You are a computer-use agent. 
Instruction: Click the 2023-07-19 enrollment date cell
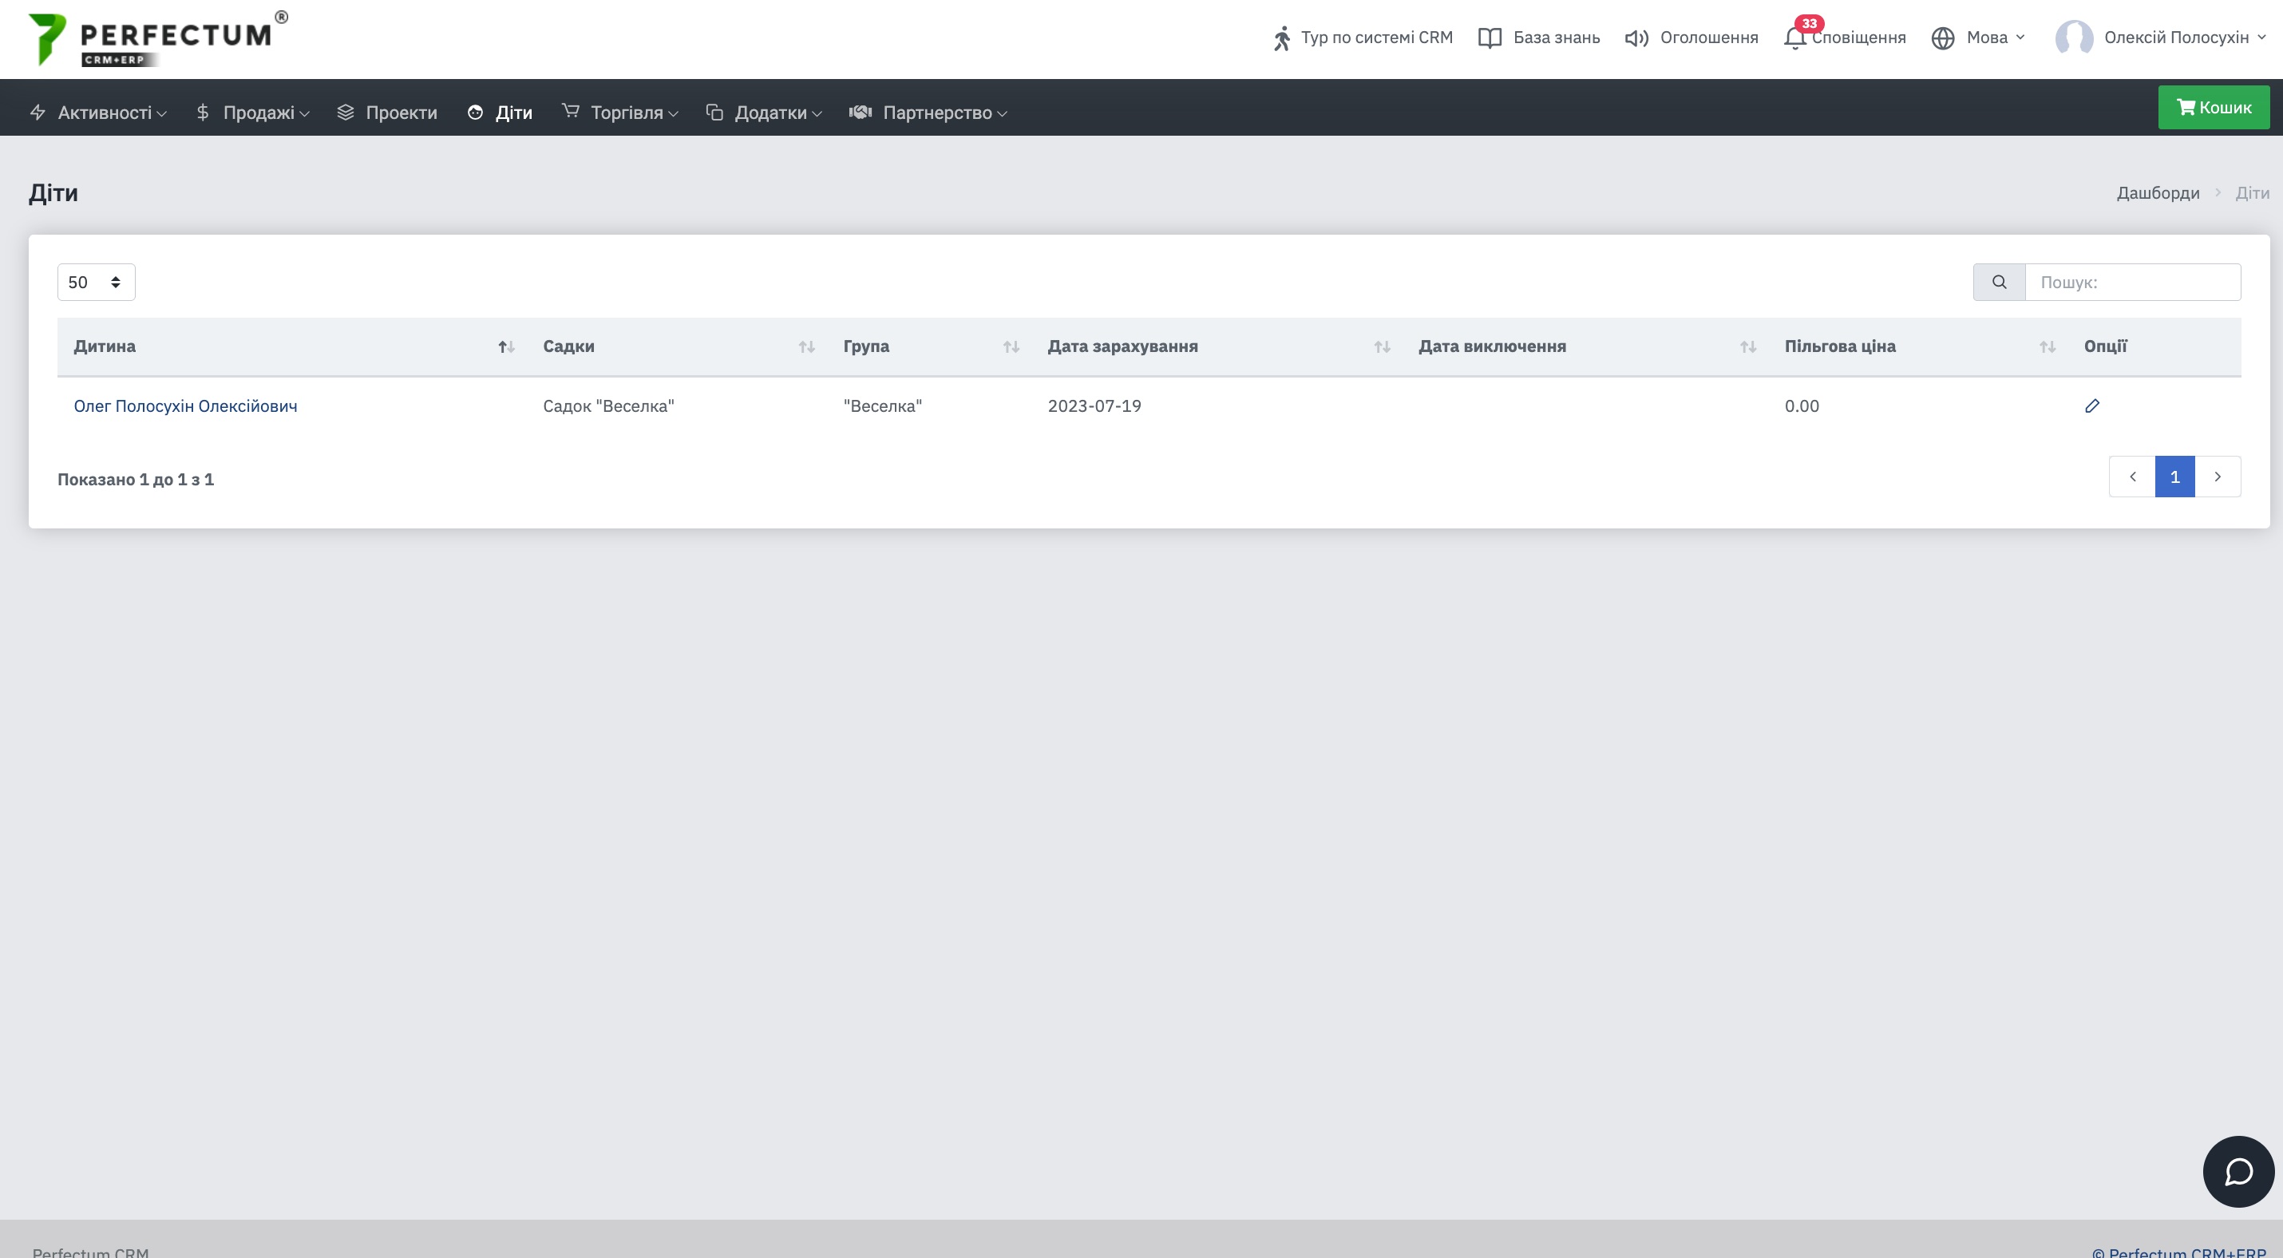(x=1094, y=405)
